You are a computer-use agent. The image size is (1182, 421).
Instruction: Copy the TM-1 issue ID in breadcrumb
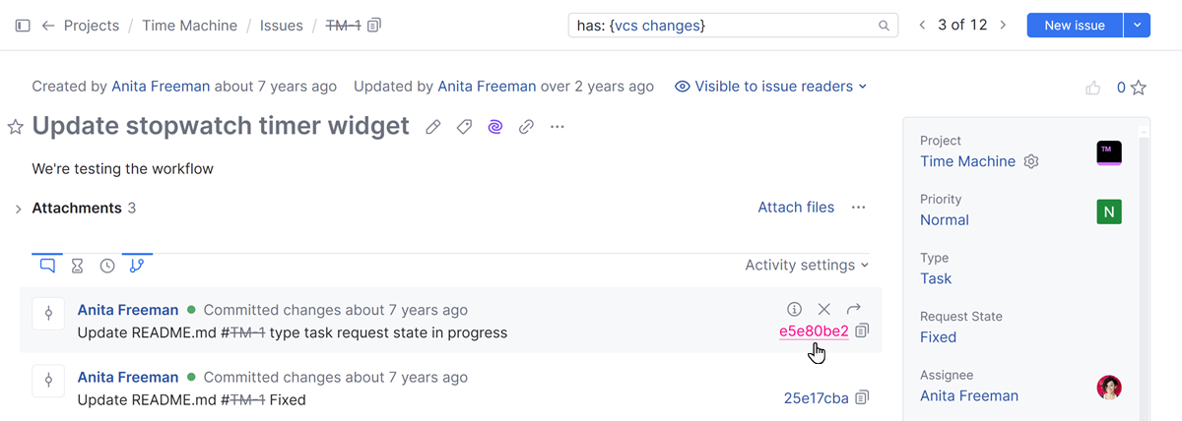point(374,26)
